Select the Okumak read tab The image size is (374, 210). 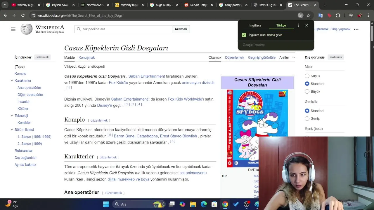click(215, 57)
